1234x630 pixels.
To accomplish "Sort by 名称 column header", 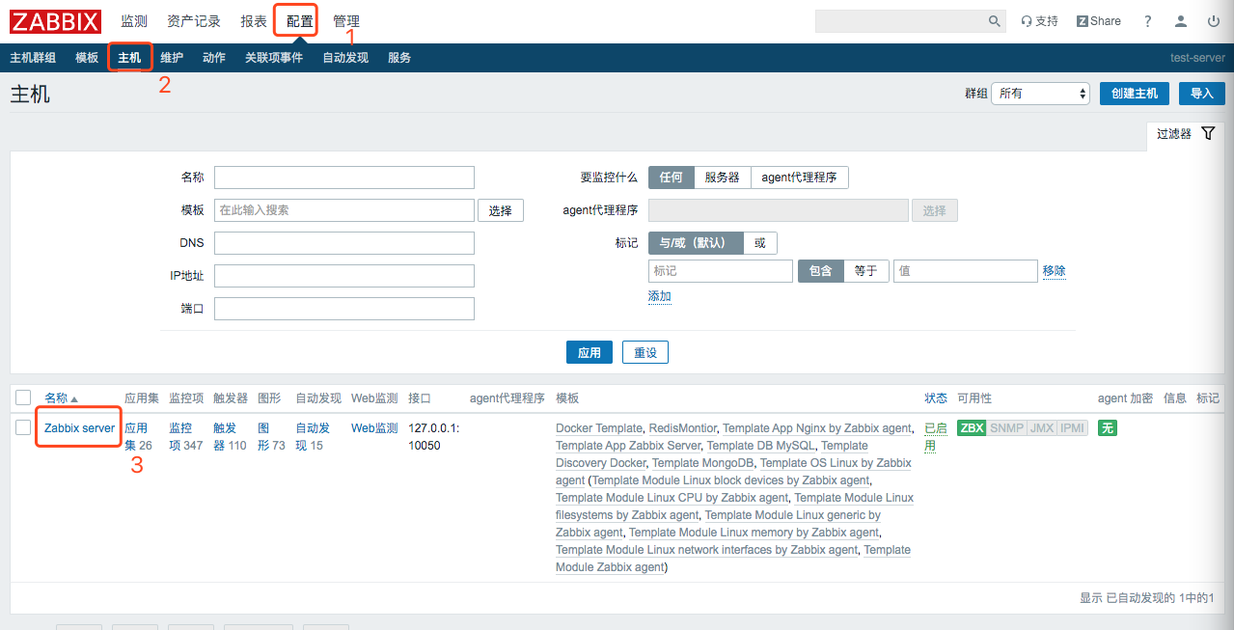I will pos(61,398).
